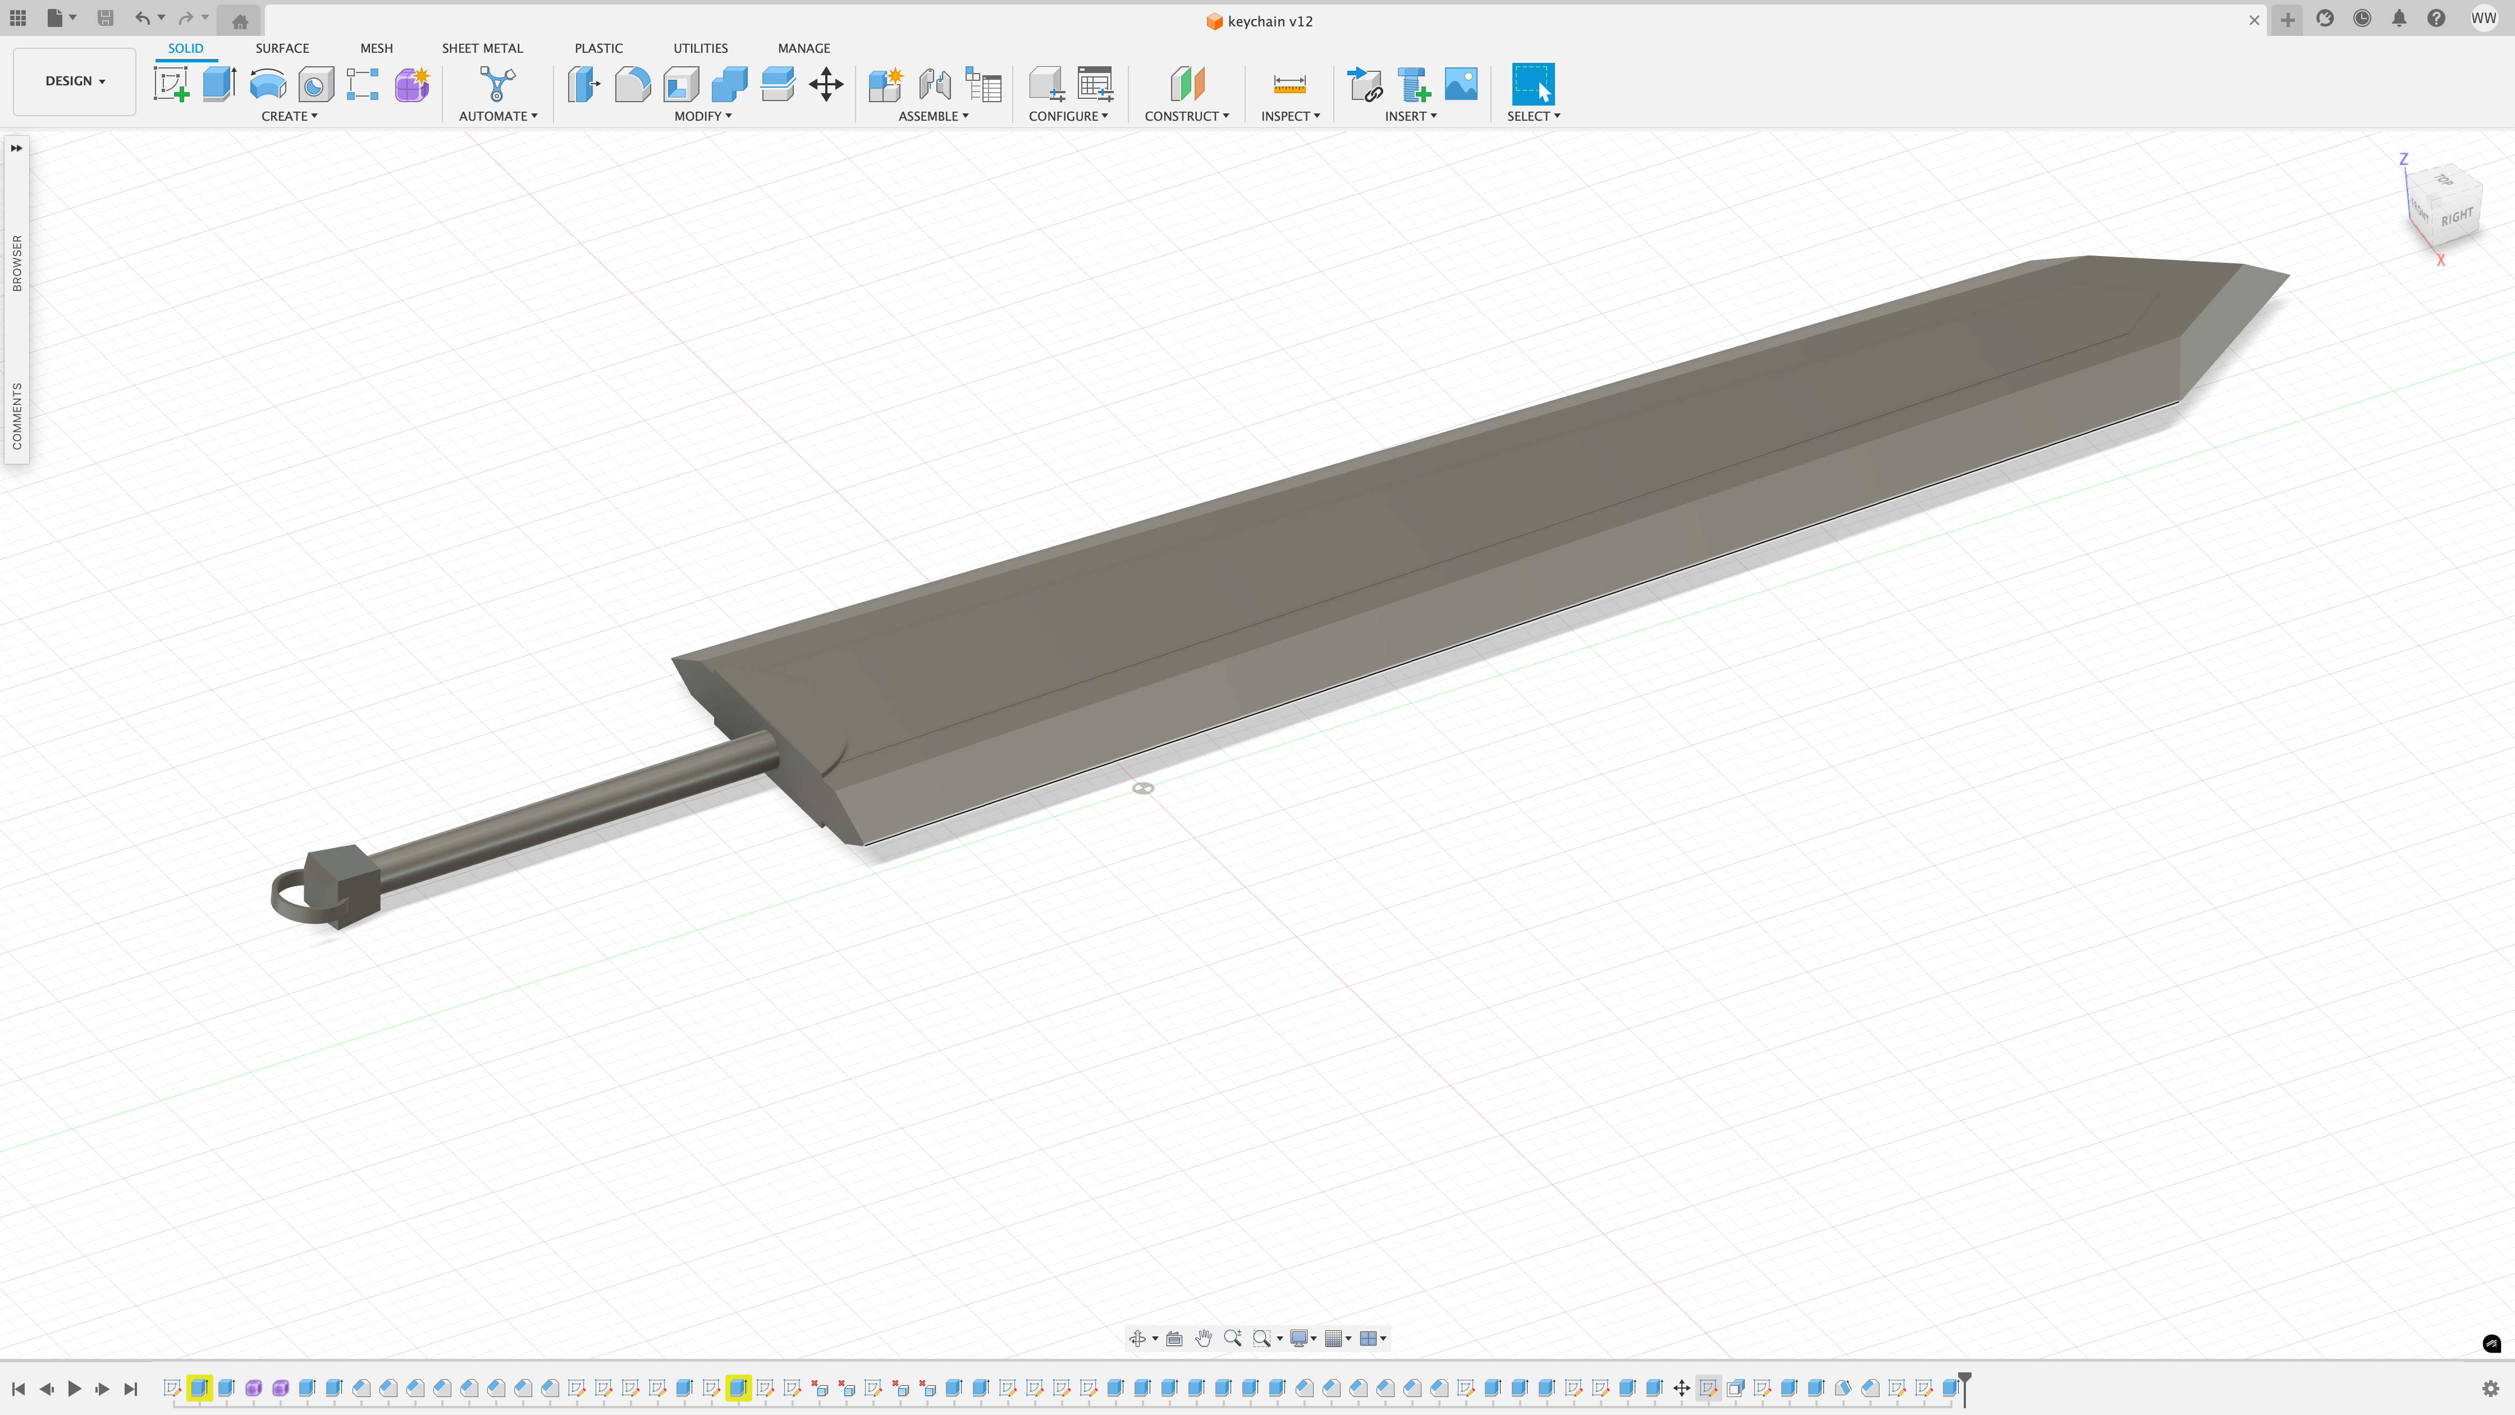Open the DESIGN workspace dropdown
Viewport: 2515px width, 1415px height.
[74, 81]
